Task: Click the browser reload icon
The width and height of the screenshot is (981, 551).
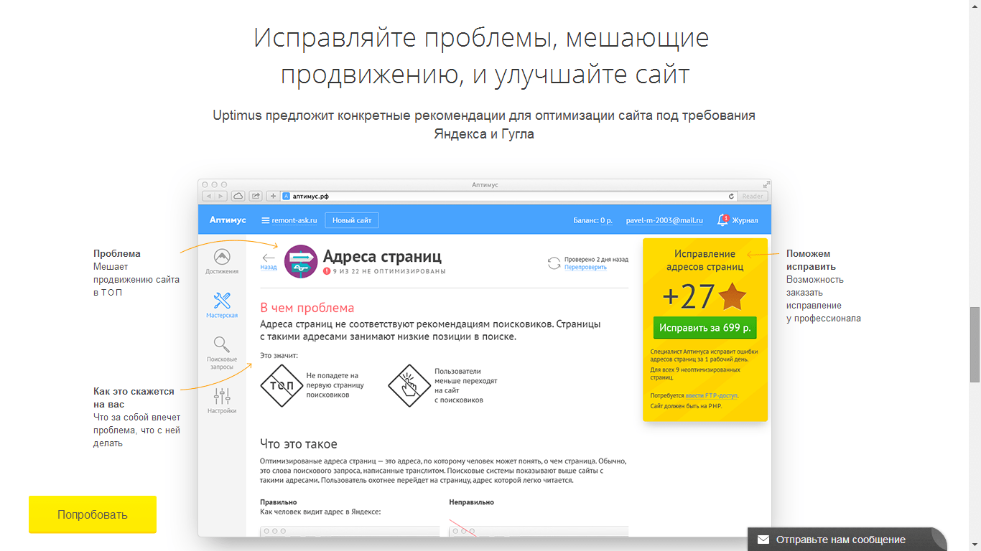Action: point(731,196)
